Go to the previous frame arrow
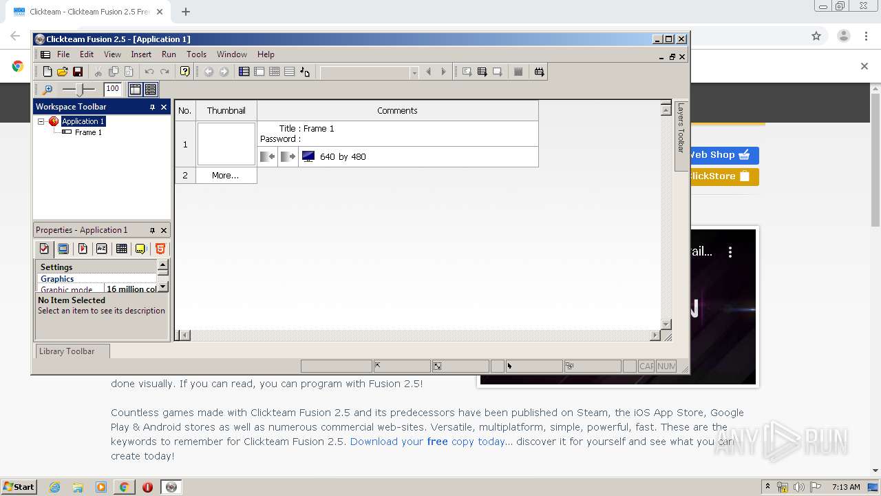The height and width of the screenshot is (496, 881). point(429,72)
